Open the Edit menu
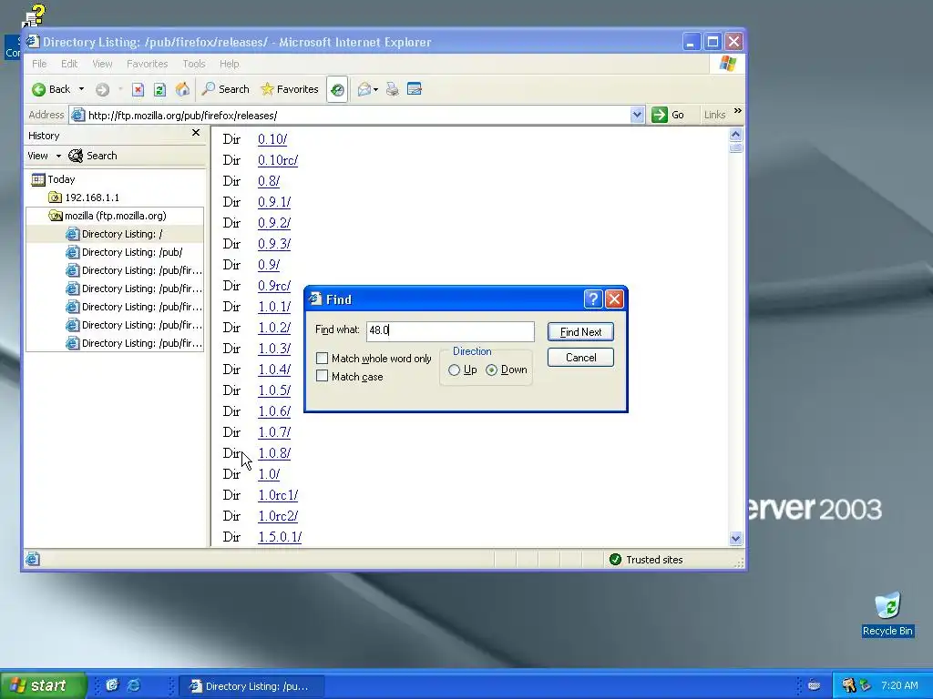 pos(69,64)
